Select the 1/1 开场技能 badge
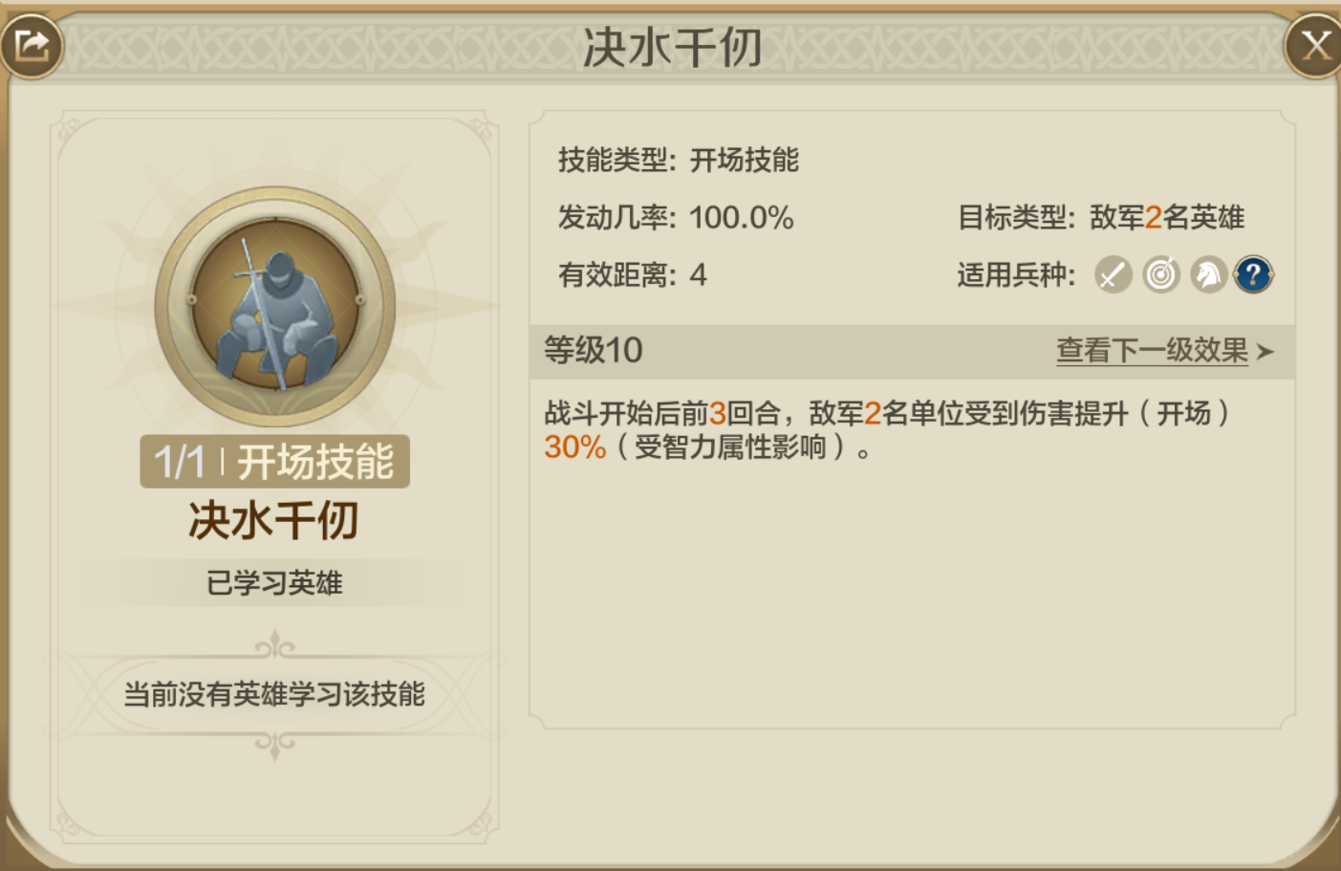Image resolution: width=1341 pixels, height=871 pixels. [275, 462]
